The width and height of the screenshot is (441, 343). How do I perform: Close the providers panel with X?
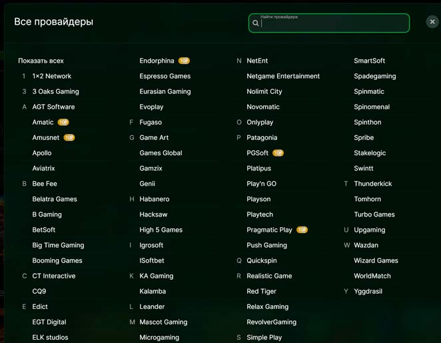(432, 22)
